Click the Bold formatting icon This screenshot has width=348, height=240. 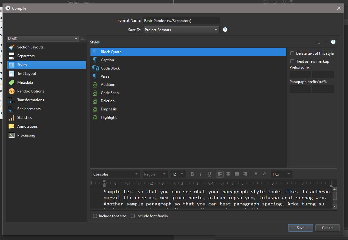tap(192, 174)
